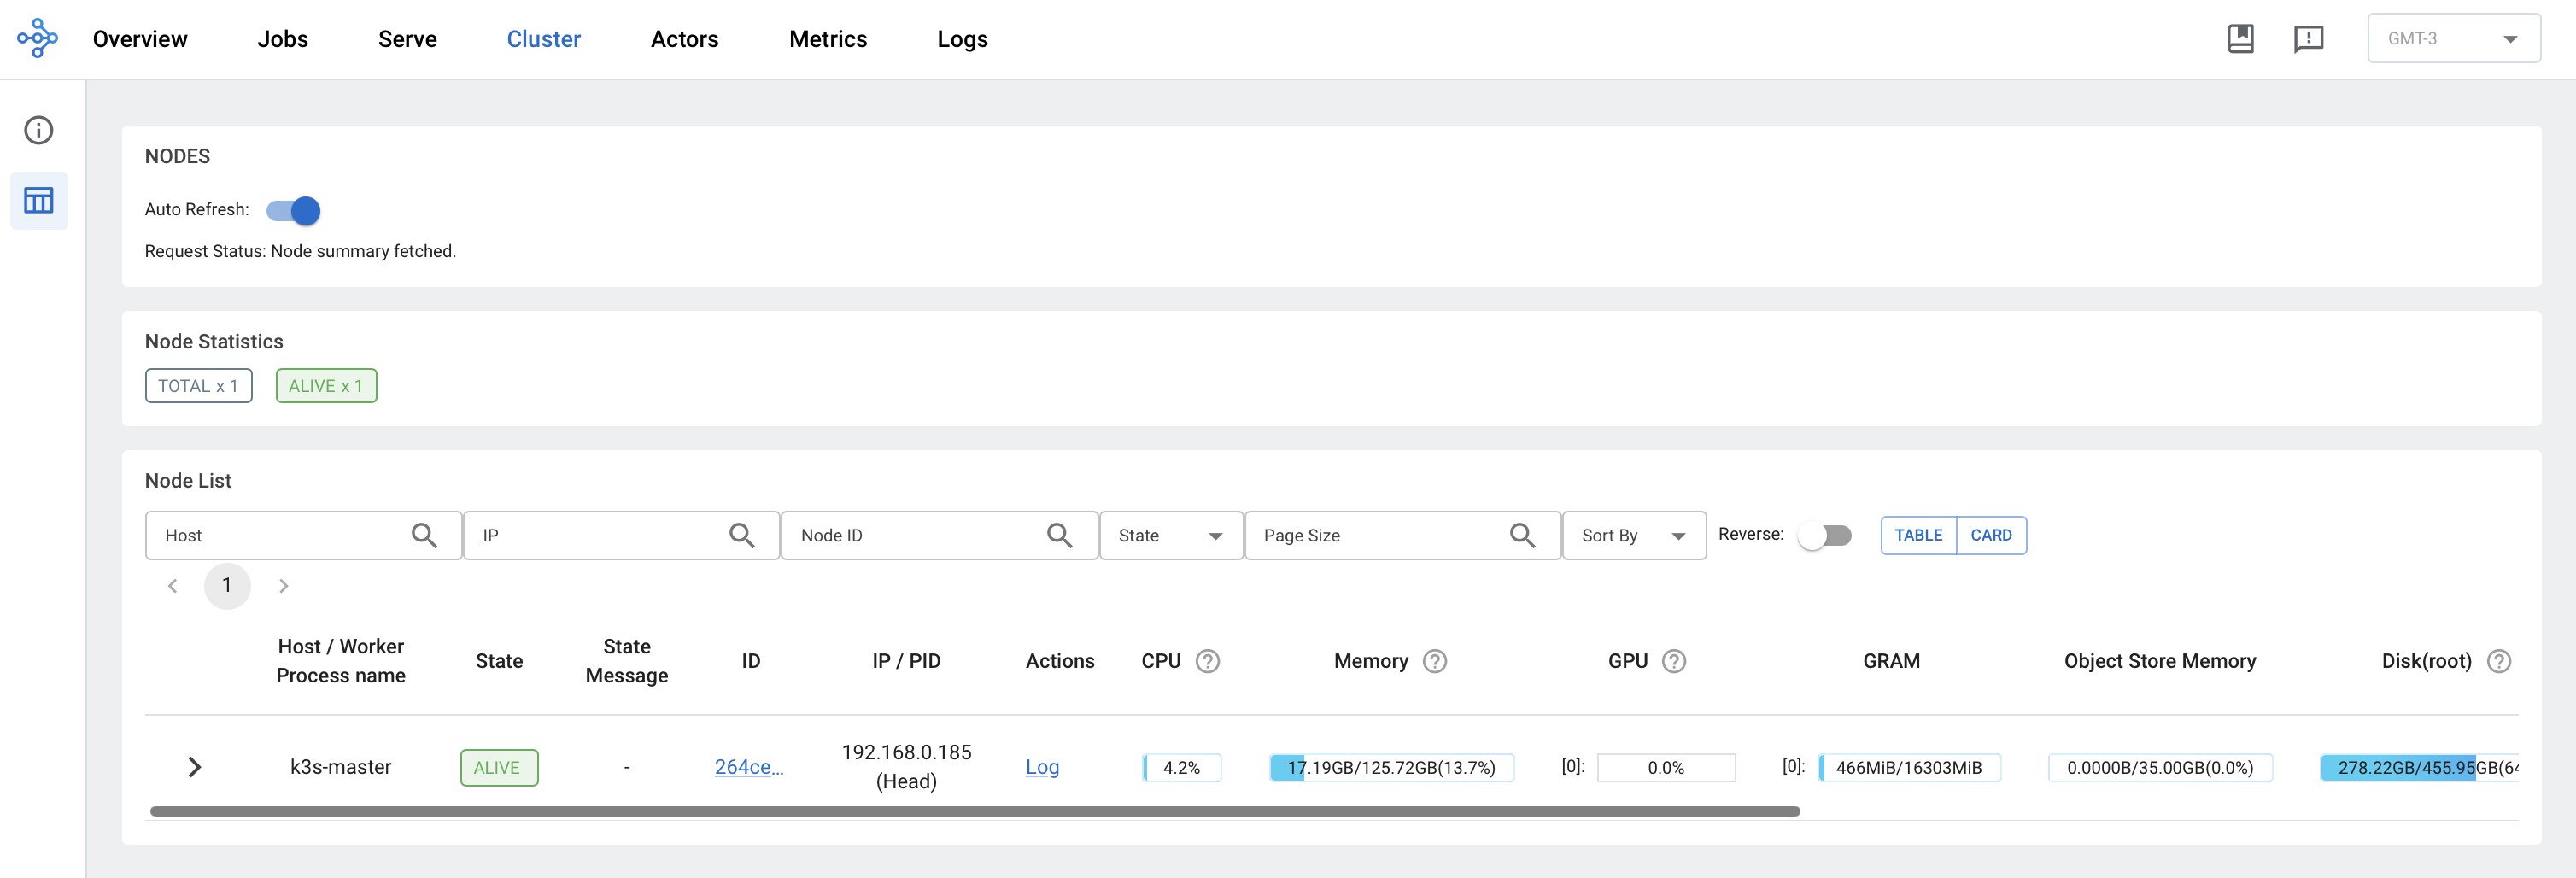Open the Log link for k3s-master
2576x878 pixels.
pyautogui.click(x=1041, y=767)
